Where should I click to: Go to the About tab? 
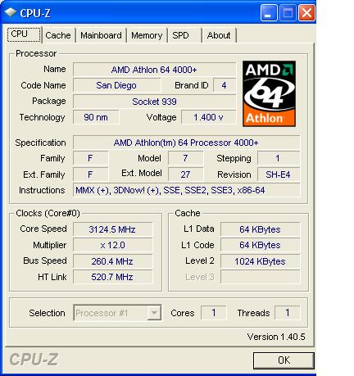[219, 35]
